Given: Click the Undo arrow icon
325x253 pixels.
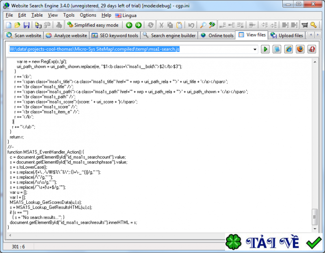Looking at the screenshot, I should pyautogui.click(x=191, y=25).
